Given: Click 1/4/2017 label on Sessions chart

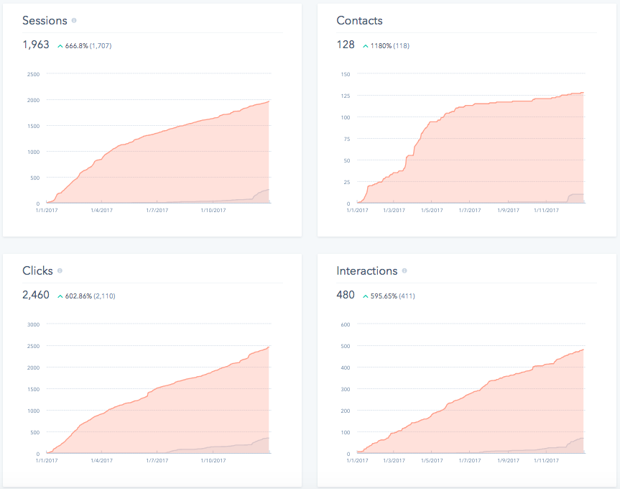Looking at the screenshot, I should click(x=101, y=210).
